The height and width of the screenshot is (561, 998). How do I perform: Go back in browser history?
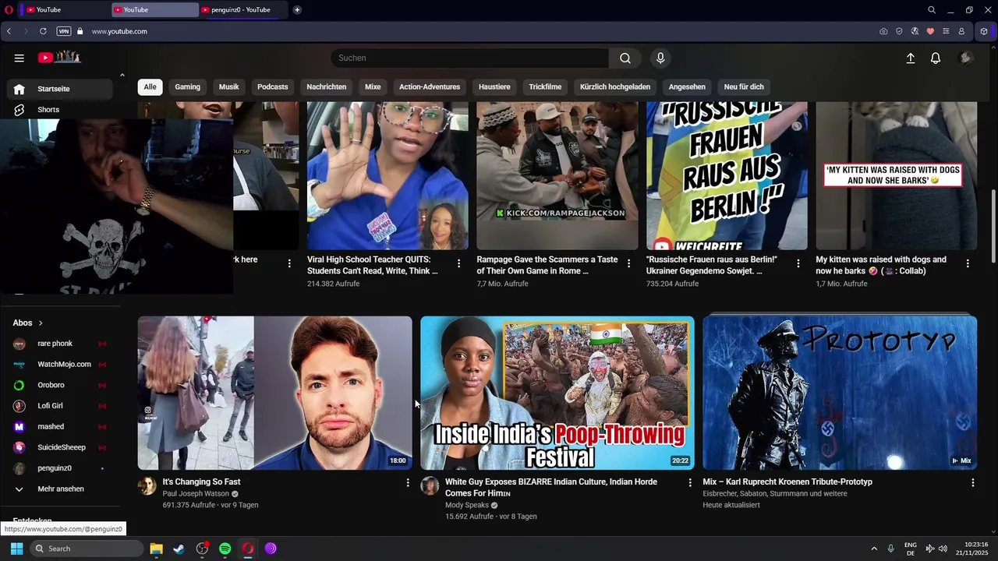[9, 31]
